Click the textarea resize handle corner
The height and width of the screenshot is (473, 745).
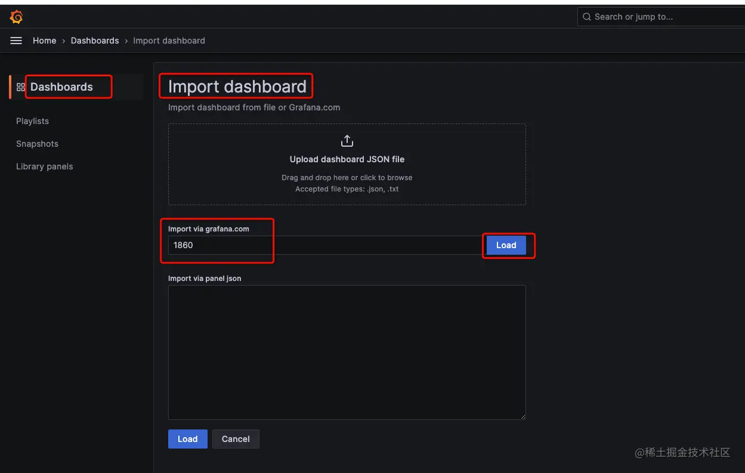(x=522, y=416)
